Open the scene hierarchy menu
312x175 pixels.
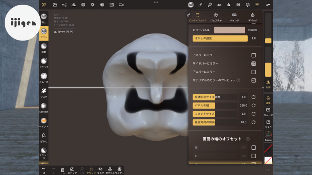pyautogui.click(x=64, y=5)
